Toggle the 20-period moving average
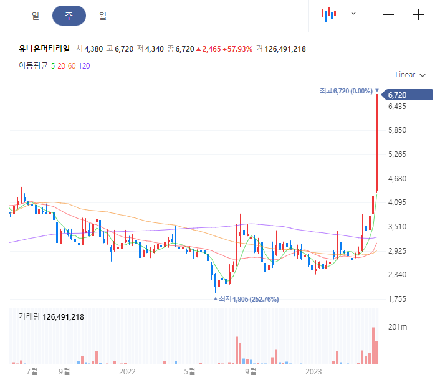Screen dimensions: 440x385 tap(61, 66)
